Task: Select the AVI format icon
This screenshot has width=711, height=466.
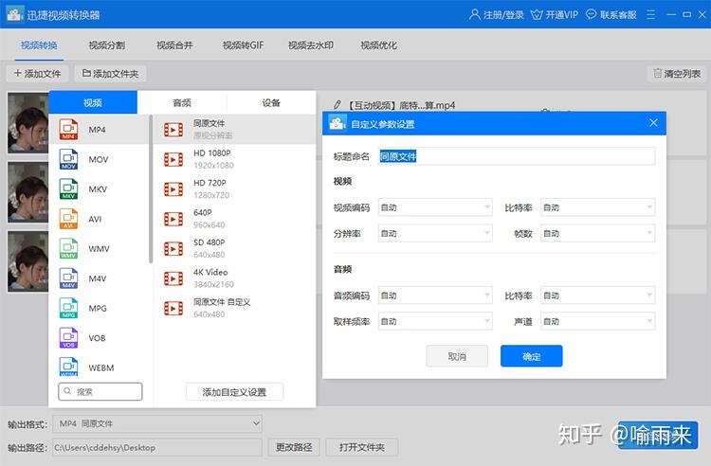Action: pos(68,219)
